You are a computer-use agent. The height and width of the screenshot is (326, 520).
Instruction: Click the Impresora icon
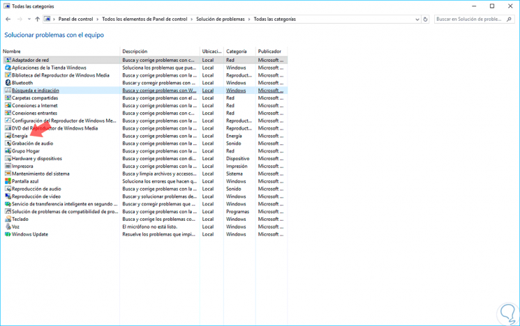pos(8,166)
